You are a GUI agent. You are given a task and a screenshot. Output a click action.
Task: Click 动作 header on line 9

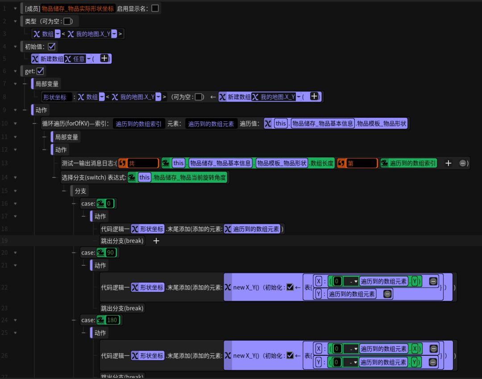[x=41, y=110]
